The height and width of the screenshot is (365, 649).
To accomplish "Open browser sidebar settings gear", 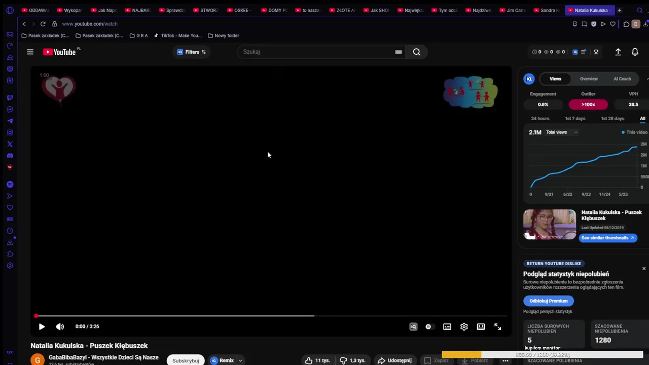I will tap(10, 266).
